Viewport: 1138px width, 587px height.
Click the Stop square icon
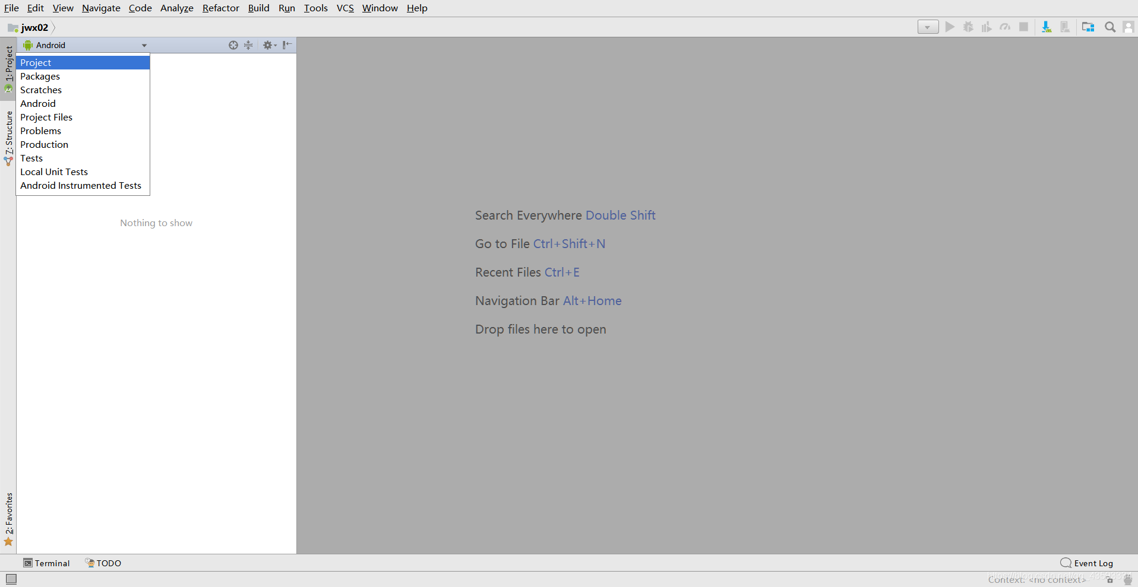click(1023, 27)
